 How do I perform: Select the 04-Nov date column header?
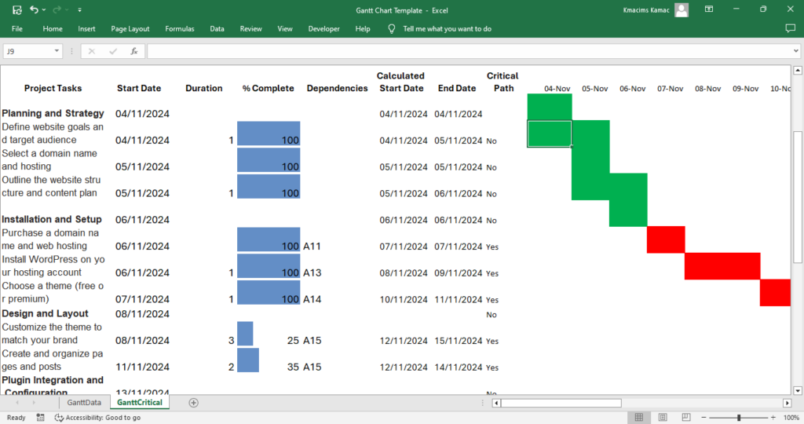click(x=557, y=89)
